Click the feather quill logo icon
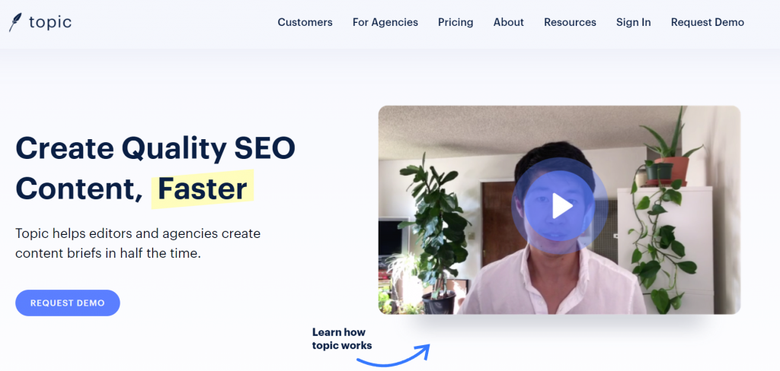 pyautogui.click(x=15, y=23)
